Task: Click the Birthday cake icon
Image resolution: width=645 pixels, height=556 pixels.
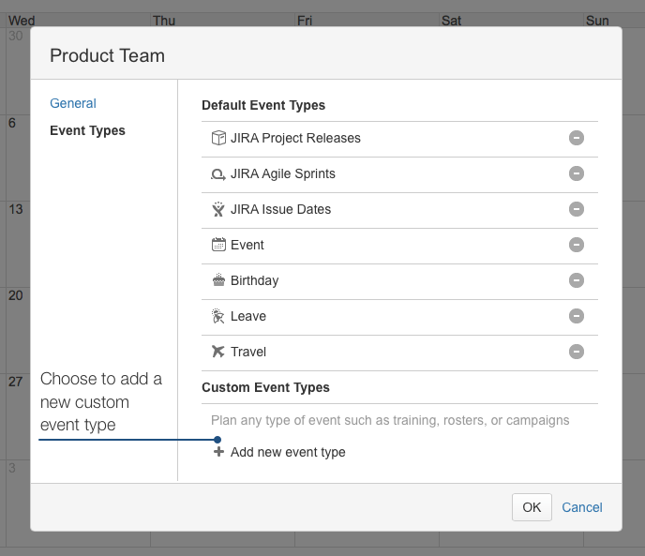Action: point(218,280)
